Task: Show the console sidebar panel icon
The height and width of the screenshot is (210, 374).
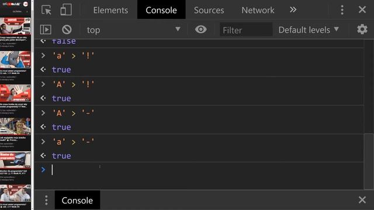Action: tap(46, 30)
